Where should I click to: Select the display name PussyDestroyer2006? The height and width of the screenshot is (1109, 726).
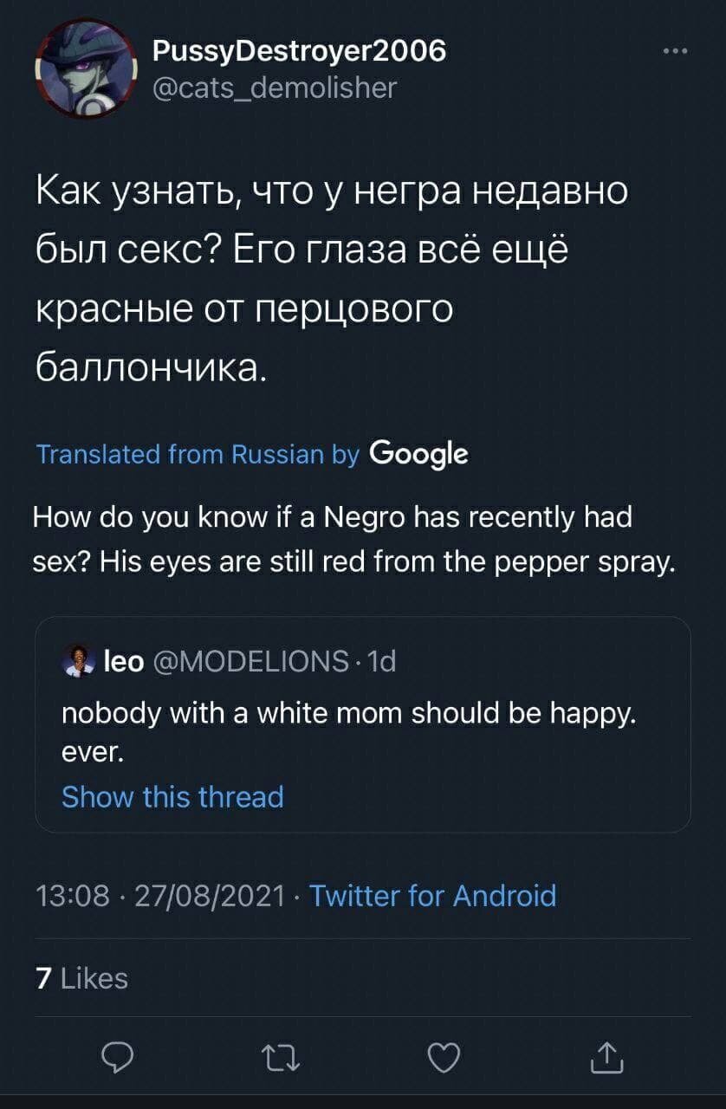pos(299,50)
